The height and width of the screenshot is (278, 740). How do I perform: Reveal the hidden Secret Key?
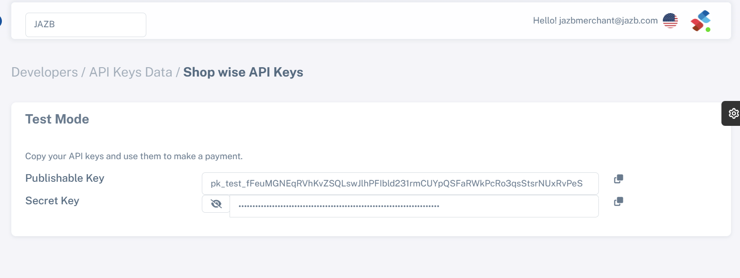coord(216,204)
